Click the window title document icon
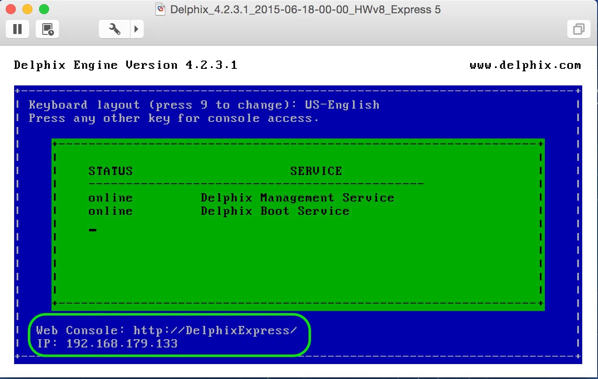The height and width of the screenshot is (379, 598). pyautogui.click(x=160, y=9)
